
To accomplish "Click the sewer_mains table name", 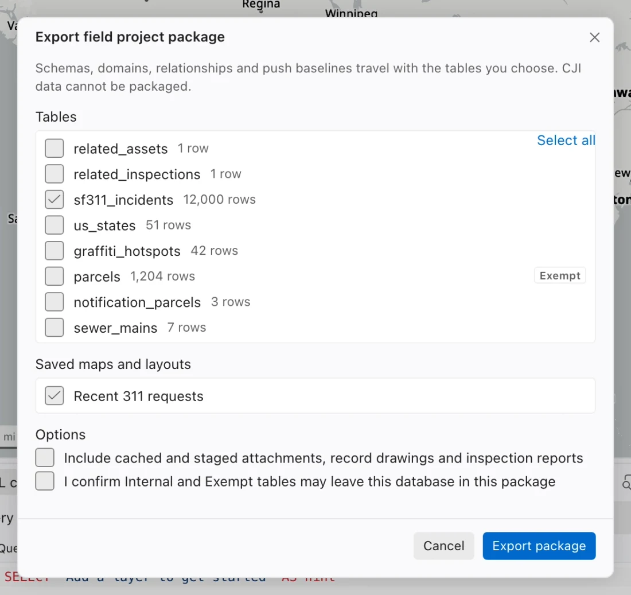I will (x=115, y=328).
